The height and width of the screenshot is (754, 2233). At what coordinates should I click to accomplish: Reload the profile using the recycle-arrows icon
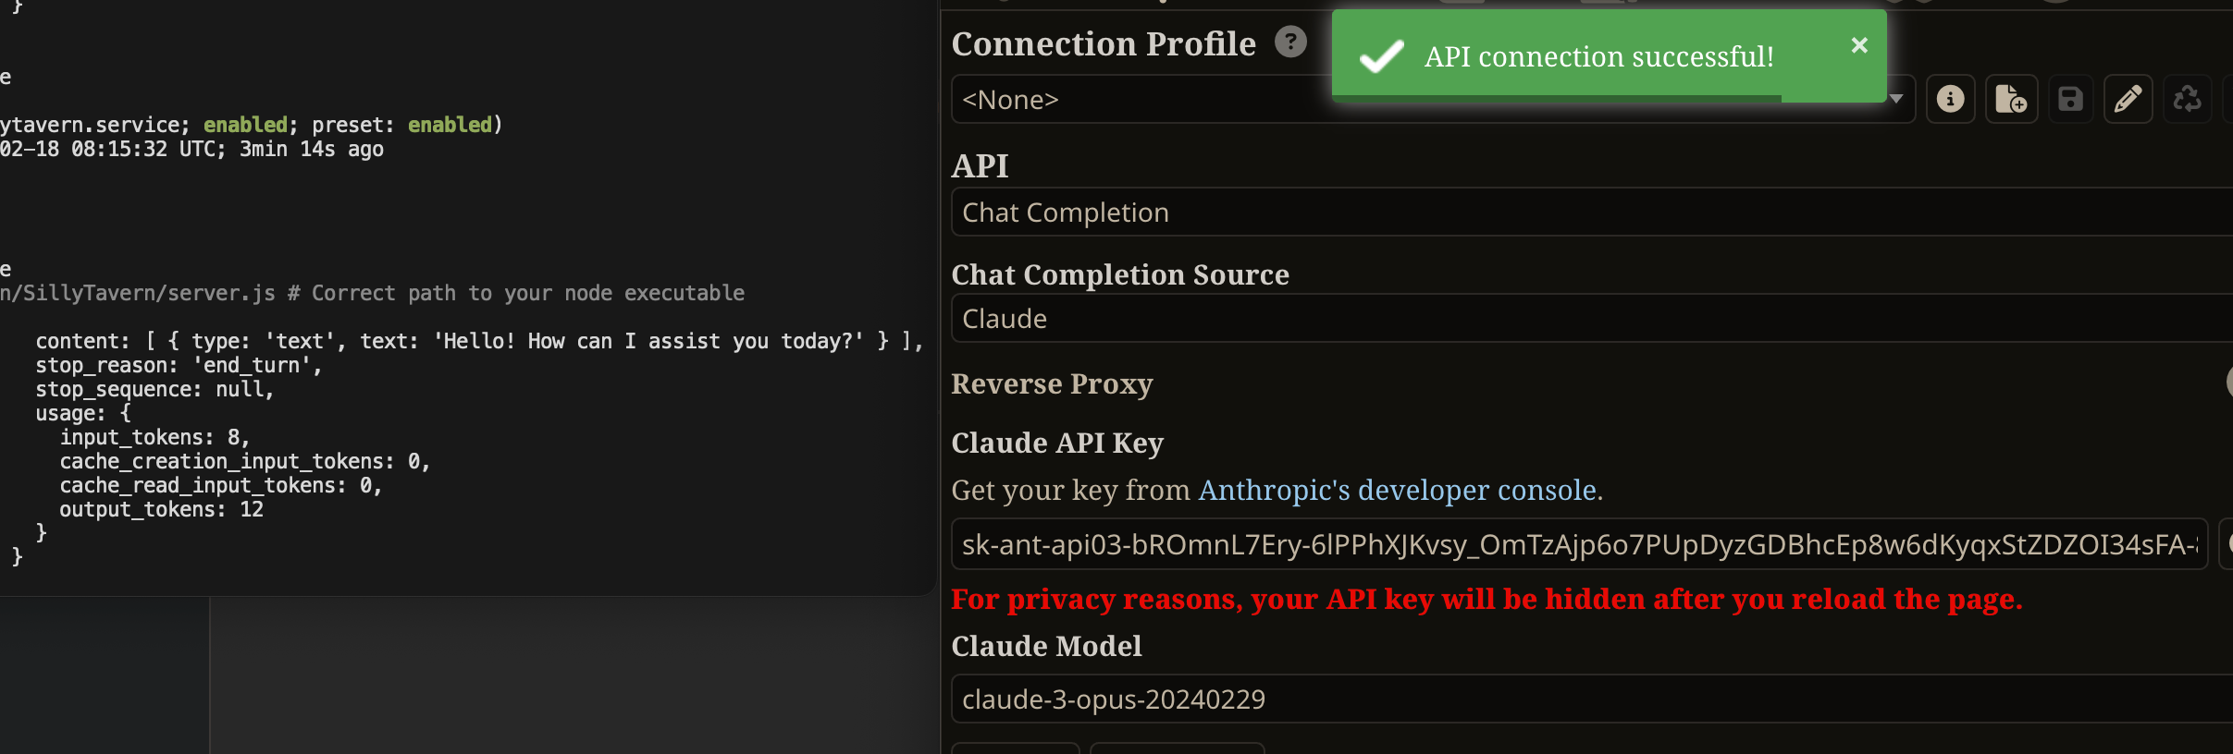point(2188,99)
